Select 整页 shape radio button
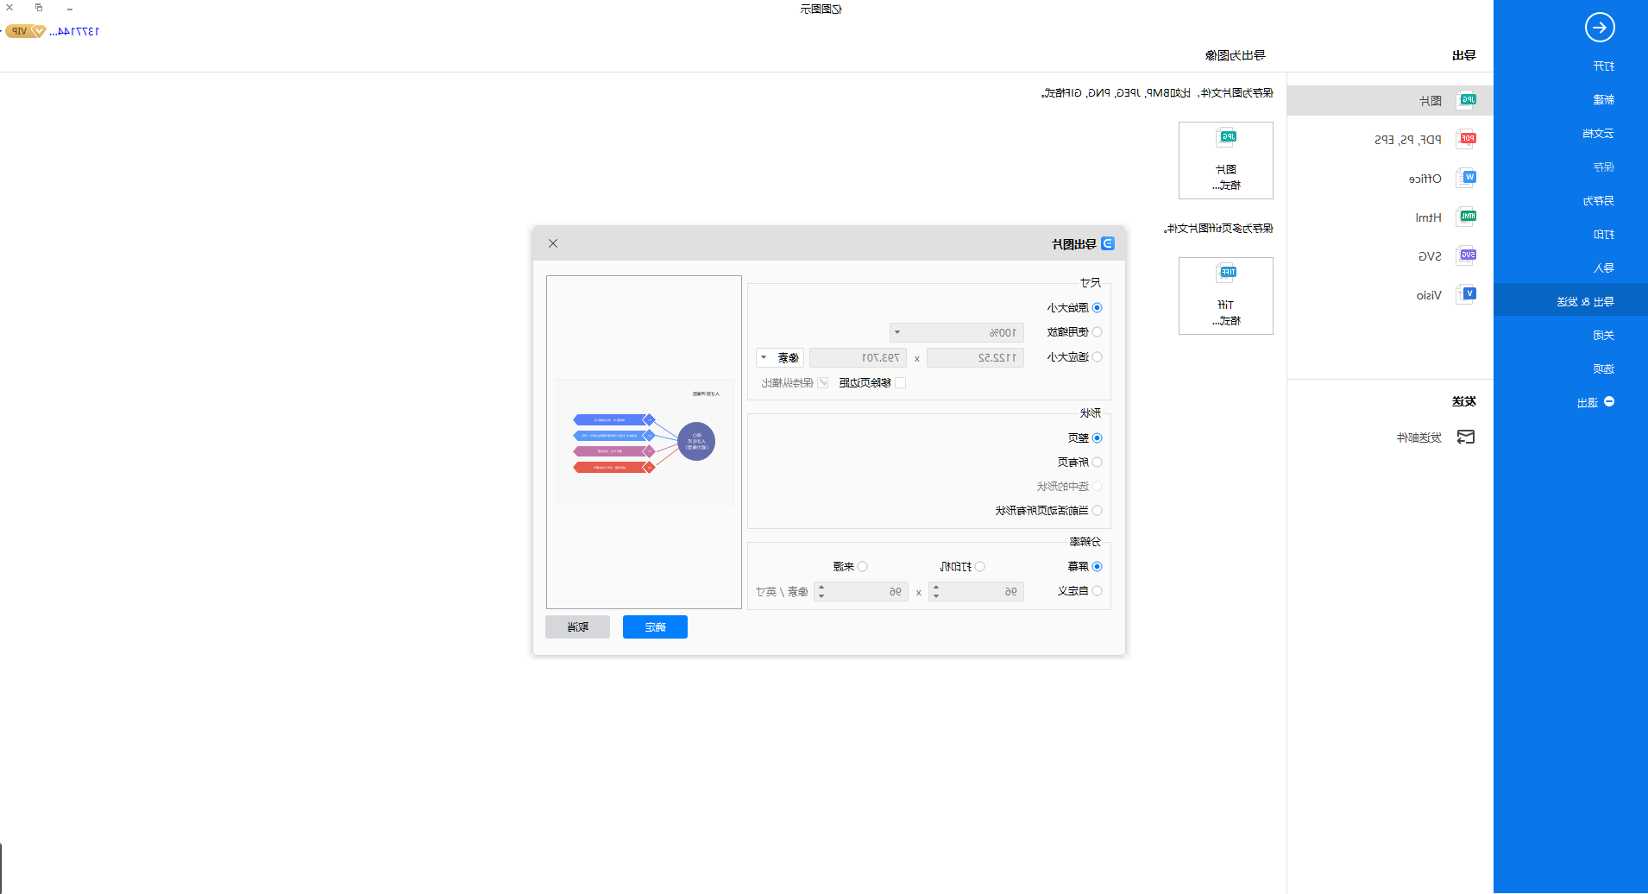 point(1098,438)
